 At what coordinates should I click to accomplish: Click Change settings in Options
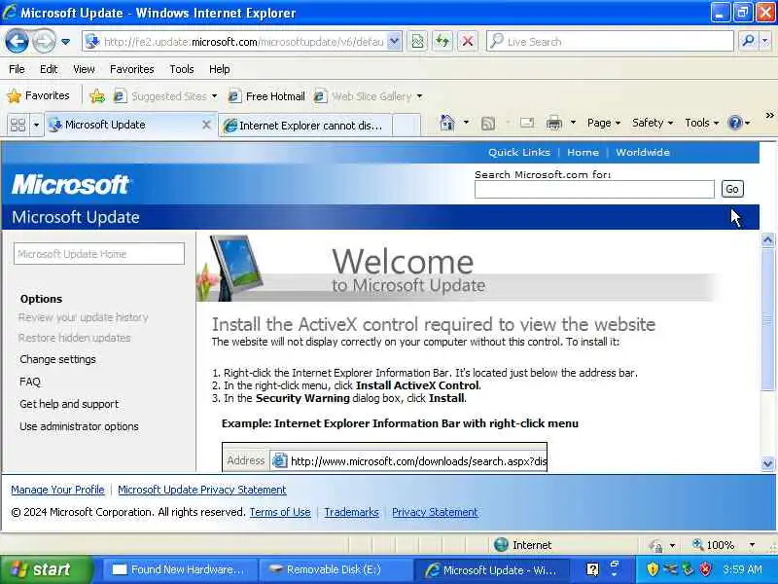point(58,359)
